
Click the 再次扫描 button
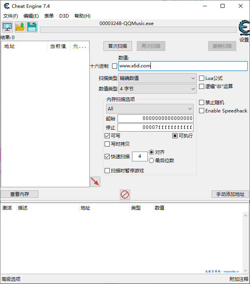pyautogui.click(x=151, y=46)
